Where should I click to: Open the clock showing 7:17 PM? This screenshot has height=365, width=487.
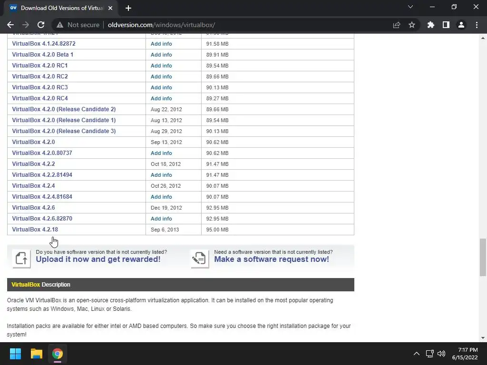coord(465,354)
